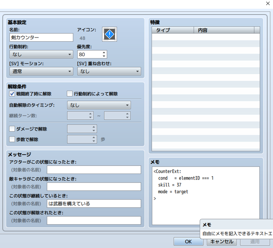Click the タイプ column header in 特徴

click(173, 30)
